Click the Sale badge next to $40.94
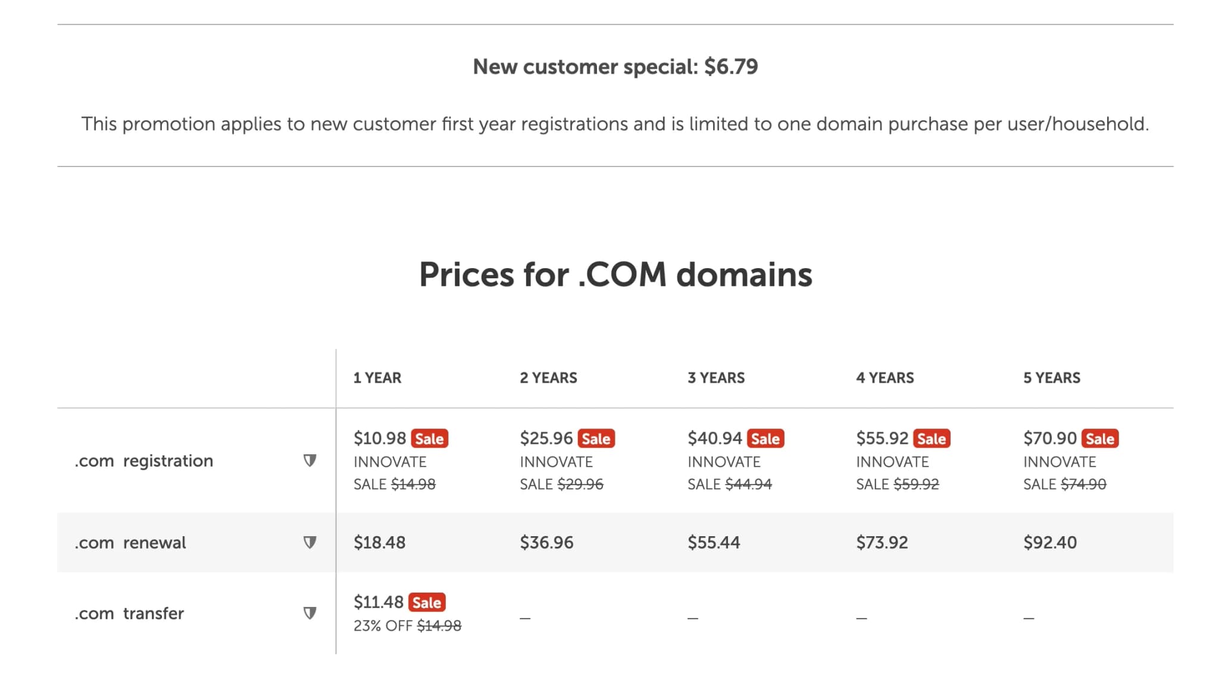 click(765, 439)
